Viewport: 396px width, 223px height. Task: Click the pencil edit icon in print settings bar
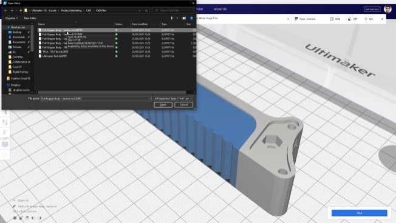(x=382, y=19)
